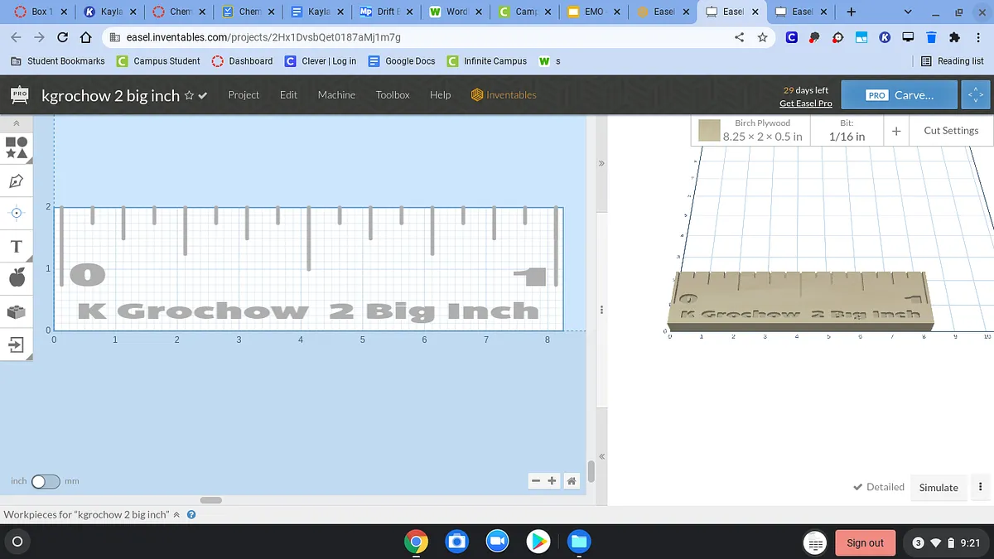Image resolution: width=994 pixels, height=559 pixels.
Task: Click the PRO Carve button
Action: [x=899, y=95]
